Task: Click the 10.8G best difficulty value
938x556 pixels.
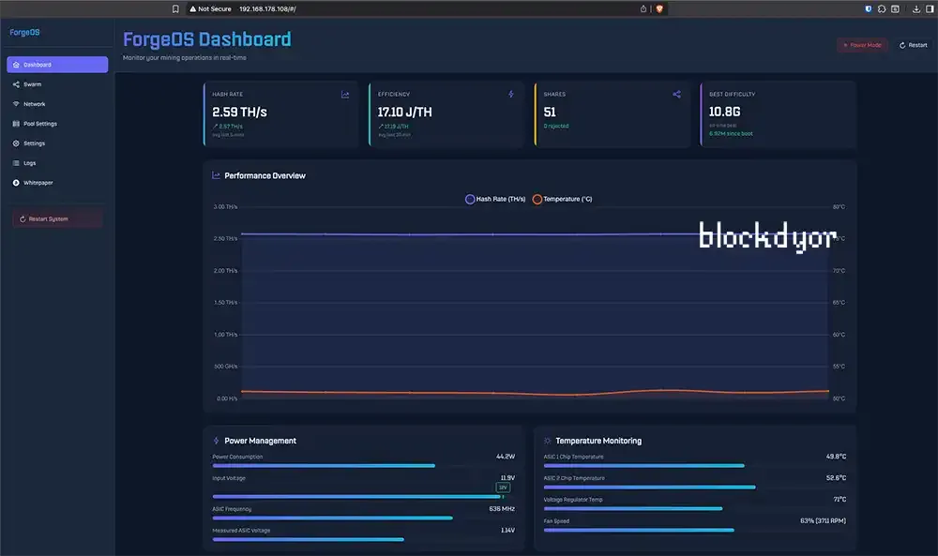Action: click(724, 112)
